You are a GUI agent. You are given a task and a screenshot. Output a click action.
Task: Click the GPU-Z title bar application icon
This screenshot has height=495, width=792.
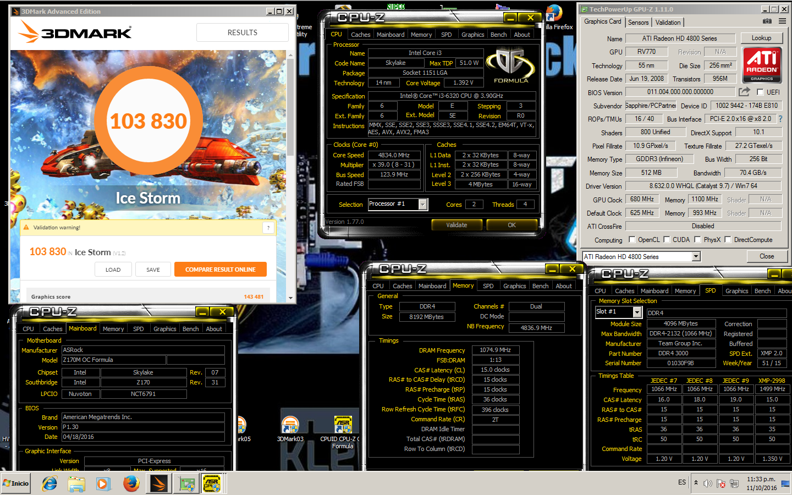(x=584, y=9)
